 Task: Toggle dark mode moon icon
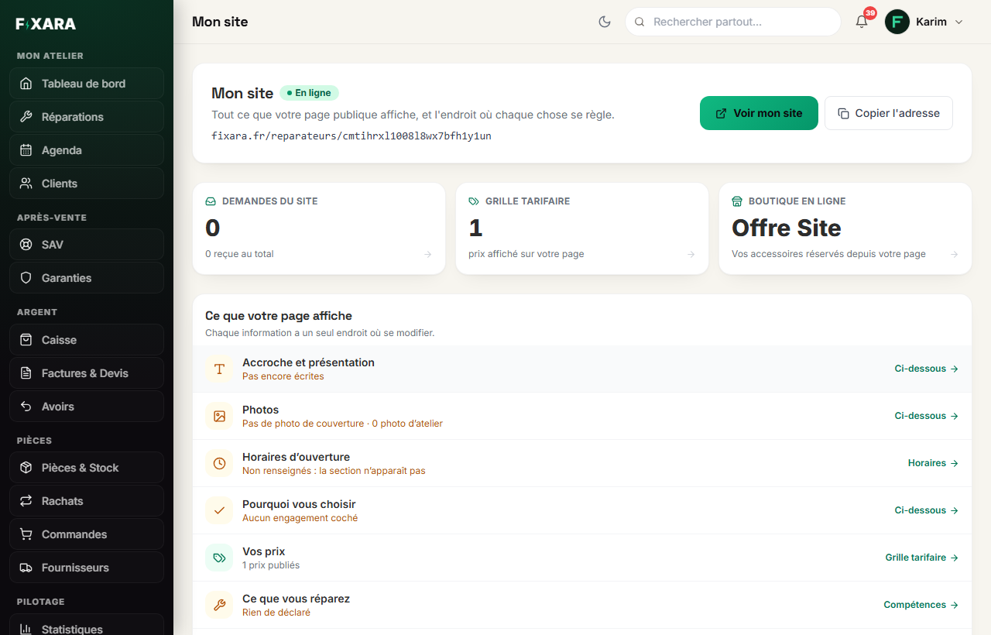(x=605, y=22)
